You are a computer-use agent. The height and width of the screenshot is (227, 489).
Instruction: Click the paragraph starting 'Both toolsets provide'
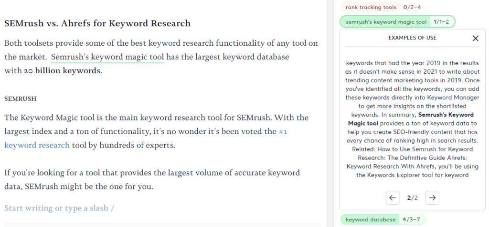click(161, 57)
